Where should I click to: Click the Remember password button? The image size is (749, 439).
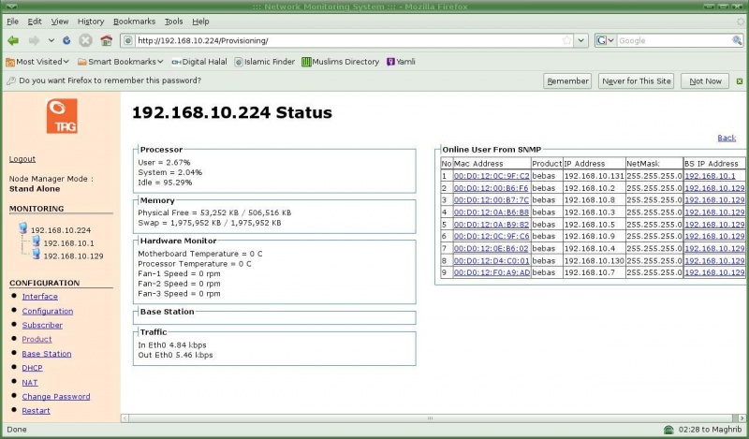click(567, 81)
